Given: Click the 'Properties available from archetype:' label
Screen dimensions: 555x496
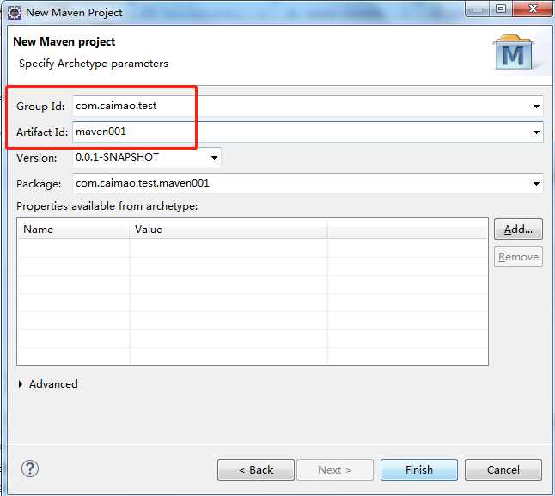Looking at the screenshot, I should point(107,206).
